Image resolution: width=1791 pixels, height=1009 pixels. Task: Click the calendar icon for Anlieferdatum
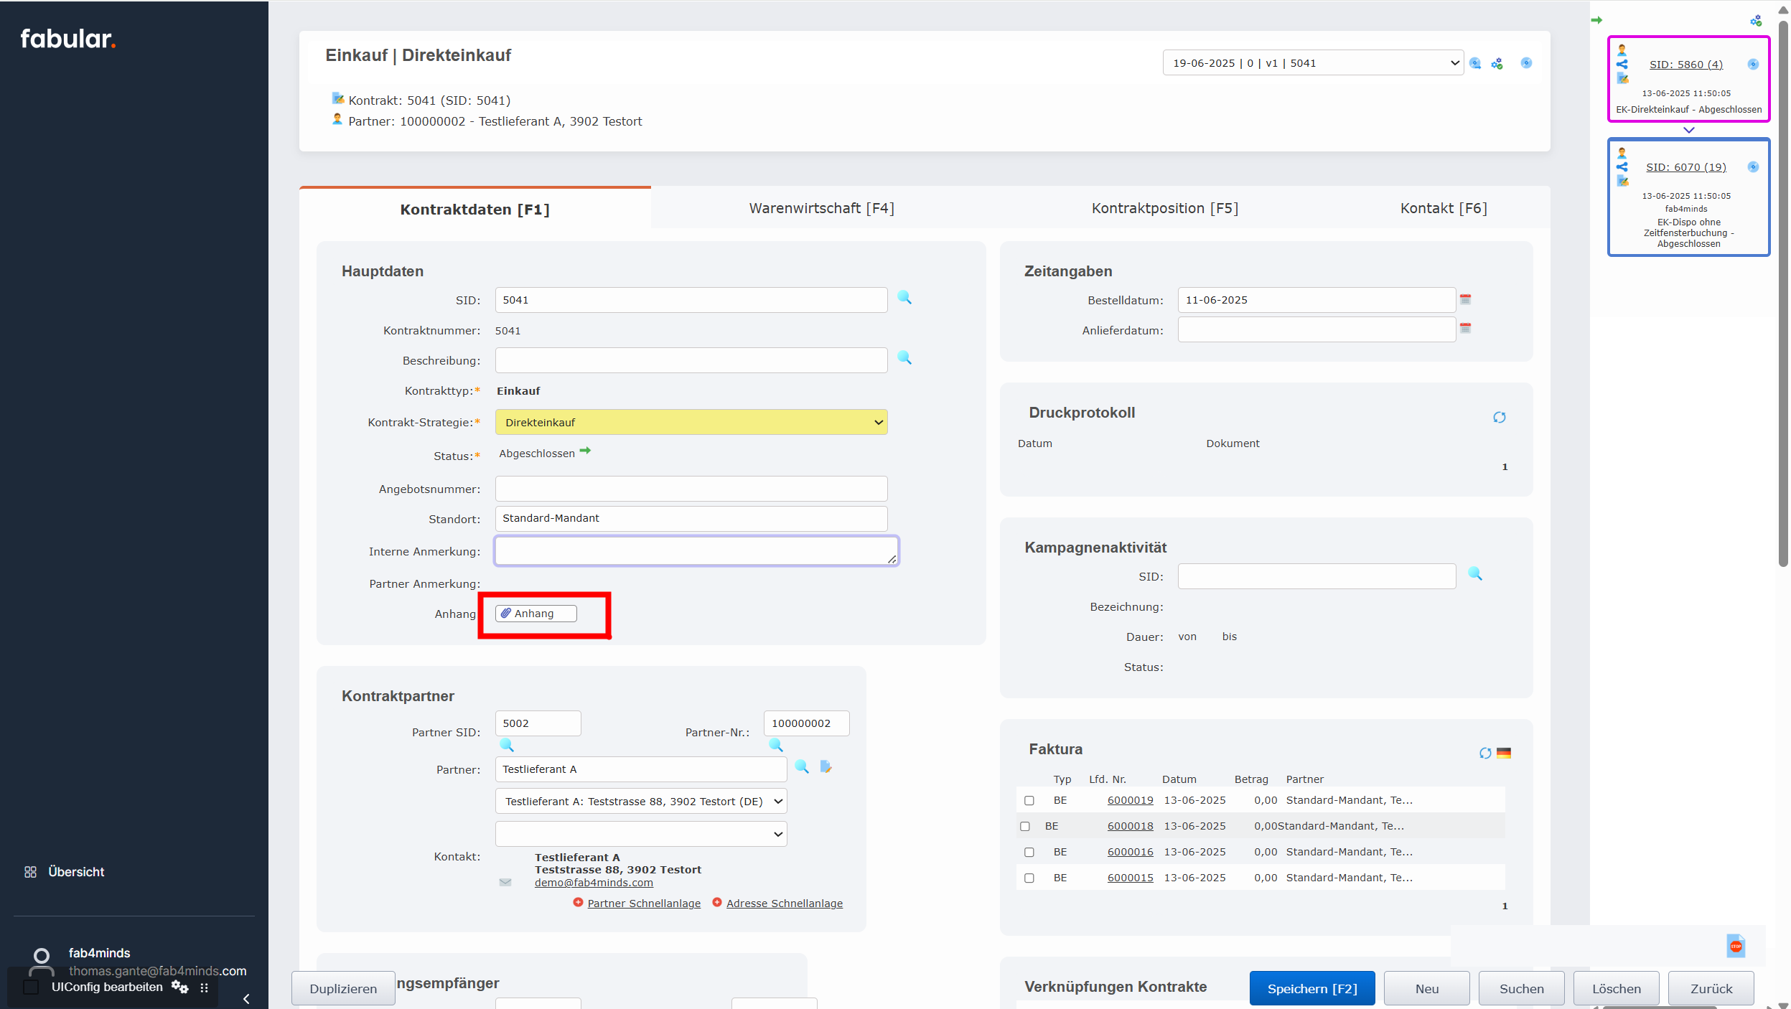(1465, 329)
